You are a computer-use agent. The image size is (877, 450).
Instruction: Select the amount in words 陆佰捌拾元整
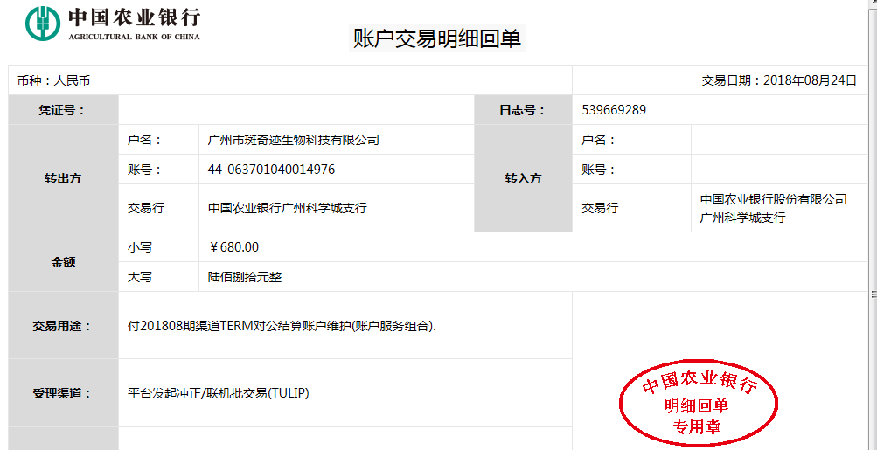tap(245, 277)
